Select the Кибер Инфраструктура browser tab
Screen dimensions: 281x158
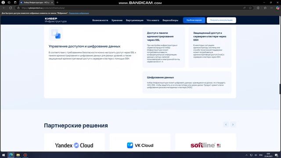pyautogui.click(x=36, y=3)
